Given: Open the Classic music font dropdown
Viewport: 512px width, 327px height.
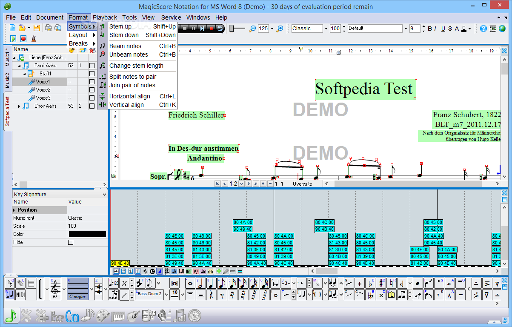Looking at the screenshot, I should (326, 29).
